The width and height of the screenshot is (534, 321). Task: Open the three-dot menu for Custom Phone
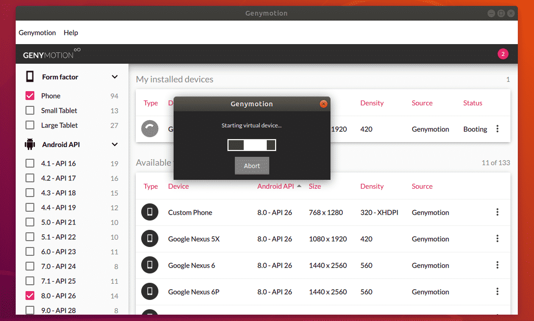tap(497, 212)
